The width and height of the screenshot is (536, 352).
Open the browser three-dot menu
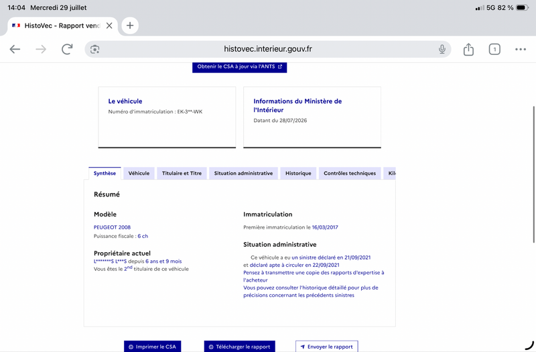point(521,49)
